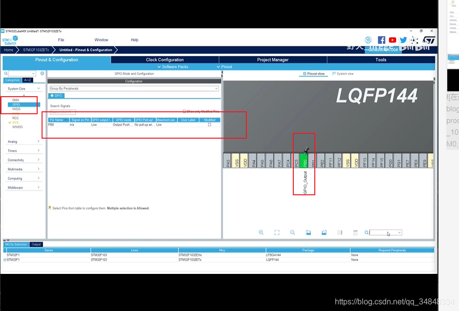This screenshot has height=311, width=459.
Task: Switch to the Output tab at bottom
Action: (36, 244)
